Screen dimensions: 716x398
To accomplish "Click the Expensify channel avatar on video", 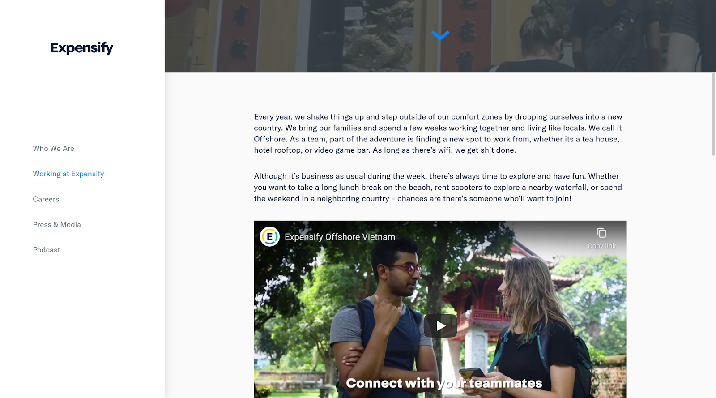I will pos(270,237).
